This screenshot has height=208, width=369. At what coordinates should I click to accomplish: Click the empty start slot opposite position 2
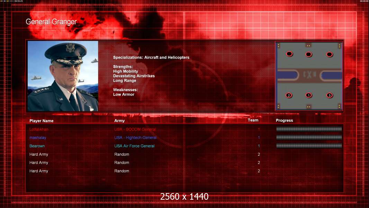289,54
